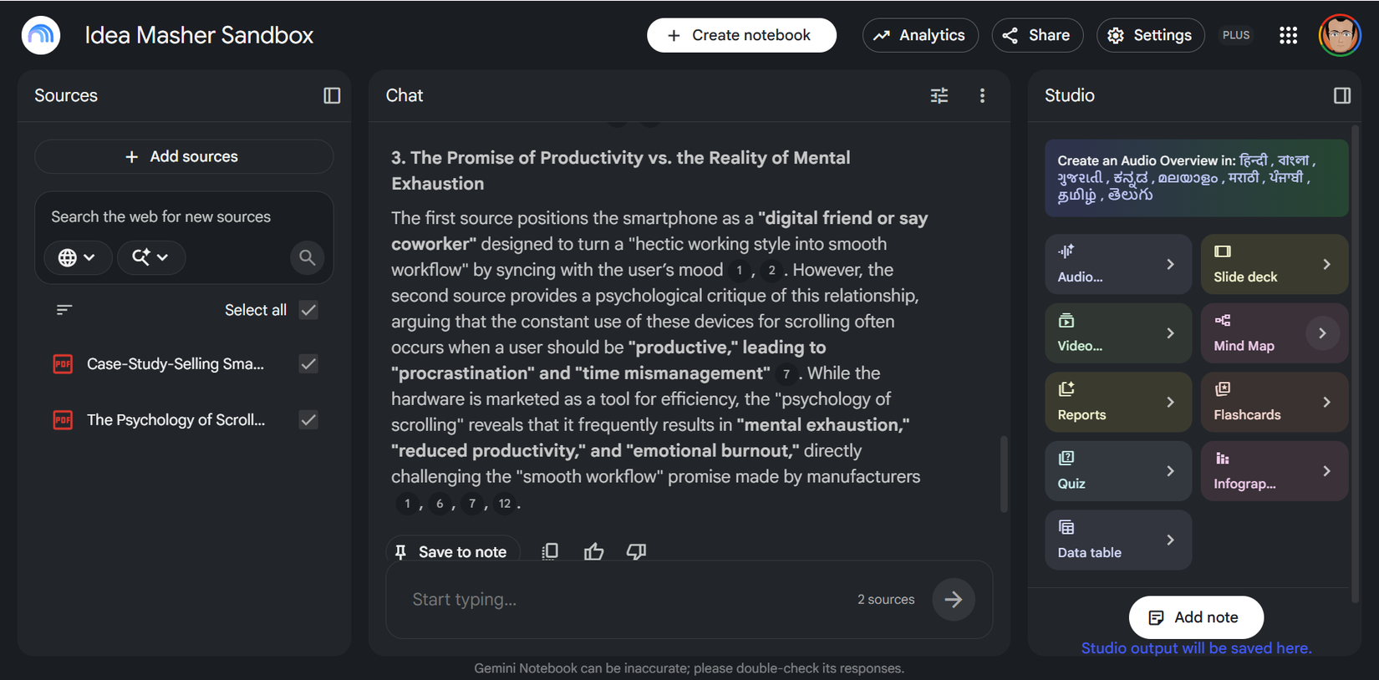Uncheck the Case-Study-Selling Sma... source checkbox
The height and width of the screenshot is (680, 1379).
[x=308, y=364]
